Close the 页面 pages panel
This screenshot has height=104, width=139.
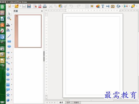point(42,11)
